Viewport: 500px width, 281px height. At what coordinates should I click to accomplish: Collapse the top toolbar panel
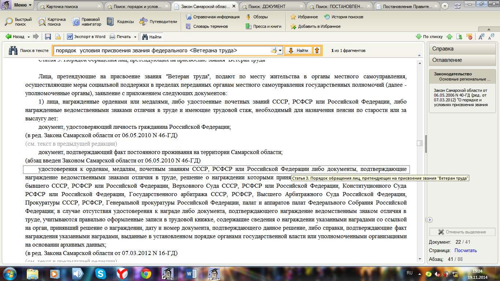[488, 30]
